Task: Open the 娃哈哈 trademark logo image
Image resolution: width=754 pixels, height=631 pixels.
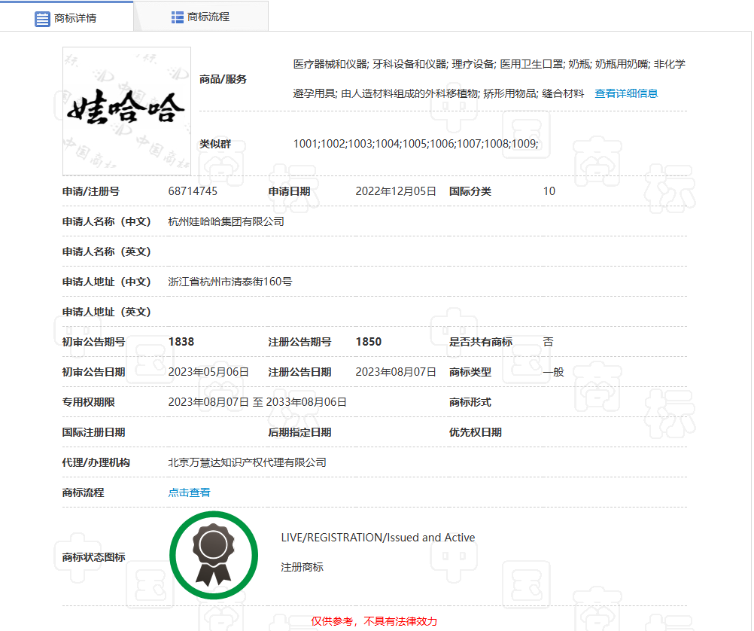Action: (x=126, y=111)
